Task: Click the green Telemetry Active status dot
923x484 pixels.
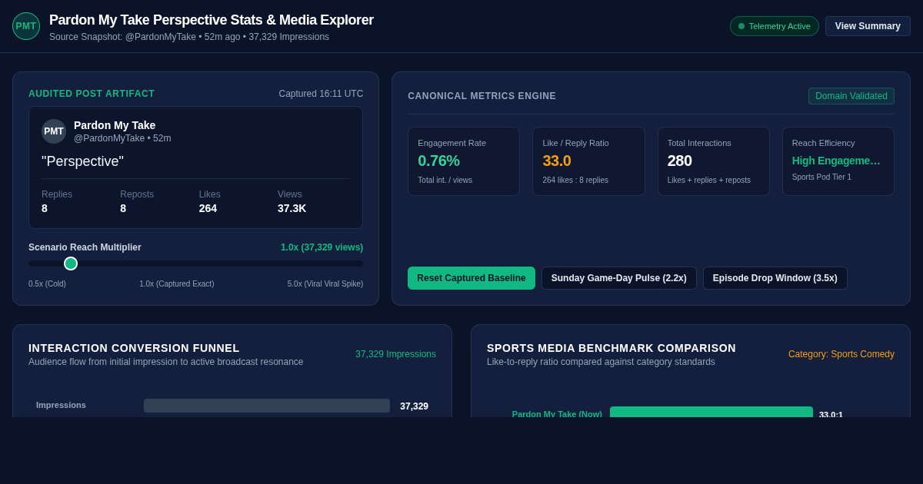Action: coord(741,26)
